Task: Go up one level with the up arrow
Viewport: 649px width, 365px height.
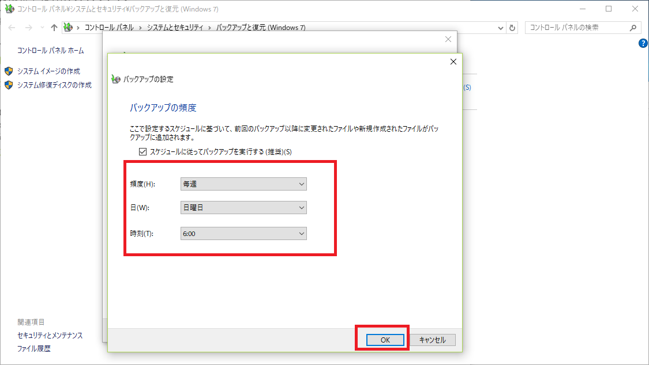Action: click(54, 28)
